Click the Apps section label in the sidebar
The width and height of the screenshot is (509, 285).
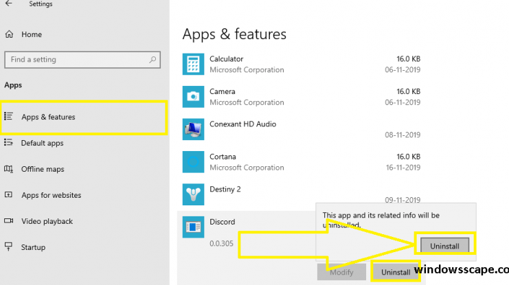click(13, 85)
